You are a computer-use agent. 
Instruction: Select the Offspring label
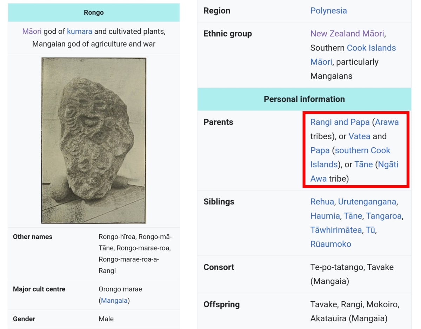coord(221,304)
